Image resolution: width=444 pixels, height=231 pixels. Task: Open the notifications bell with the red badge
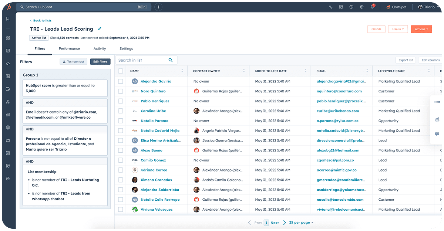pos(372,7)
